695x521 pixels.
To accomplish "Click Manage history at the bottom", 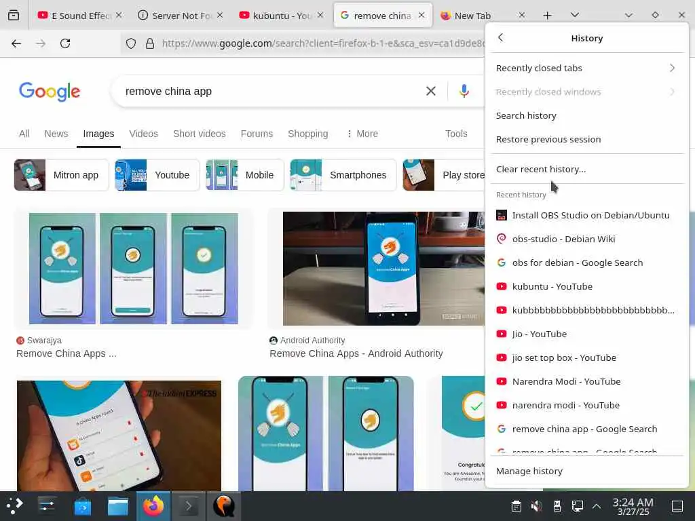I will [587, 471].
